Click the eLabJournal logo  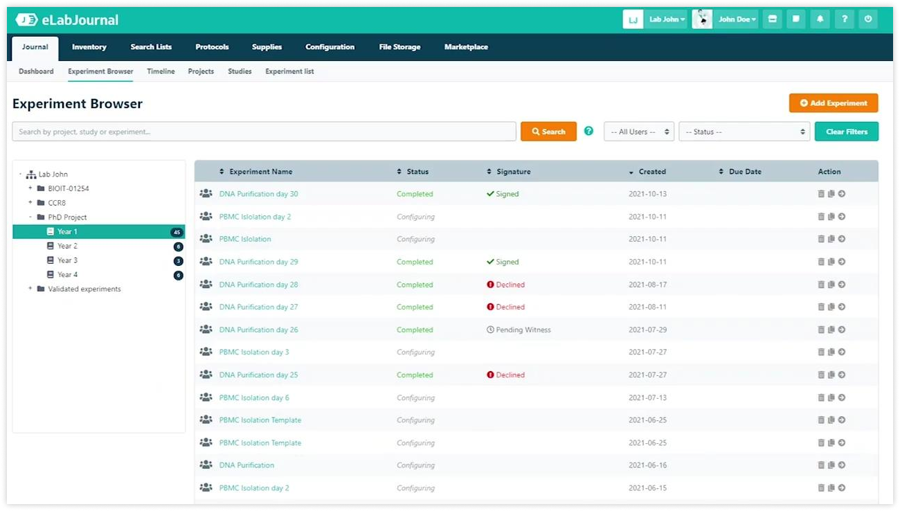coord(67,20)
